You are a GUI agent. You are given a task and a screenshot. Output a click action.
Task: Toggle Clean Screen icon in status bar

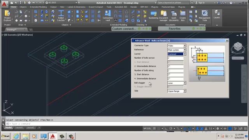click(241, 128)
